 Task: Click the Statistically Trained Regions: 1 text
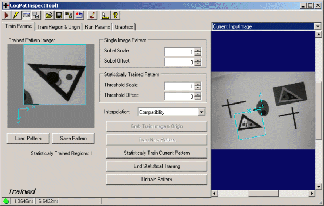tap(62, 153)
